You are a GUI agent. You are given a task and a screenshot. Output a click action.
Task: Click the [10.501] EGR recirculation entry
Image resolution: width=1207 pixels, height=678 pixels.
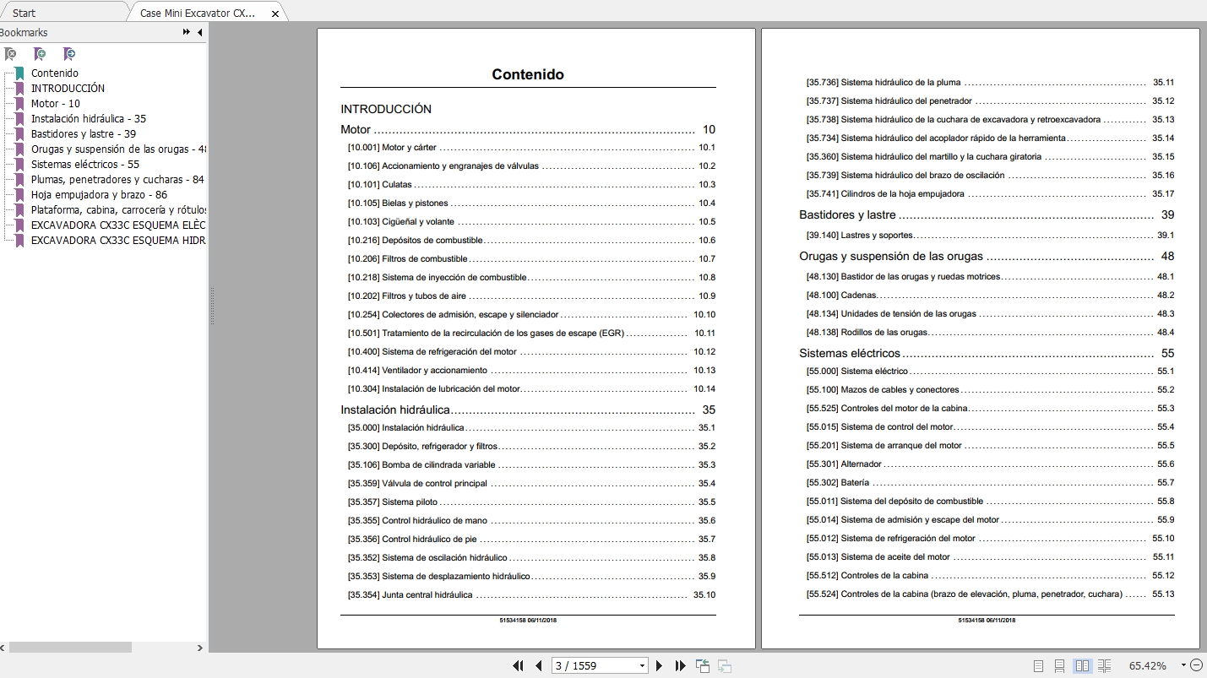tap(531, 334)
